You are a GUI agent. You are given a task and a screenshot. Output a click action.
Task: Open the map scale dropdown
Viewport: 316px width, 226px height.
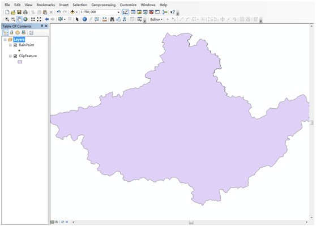point(118,12)
